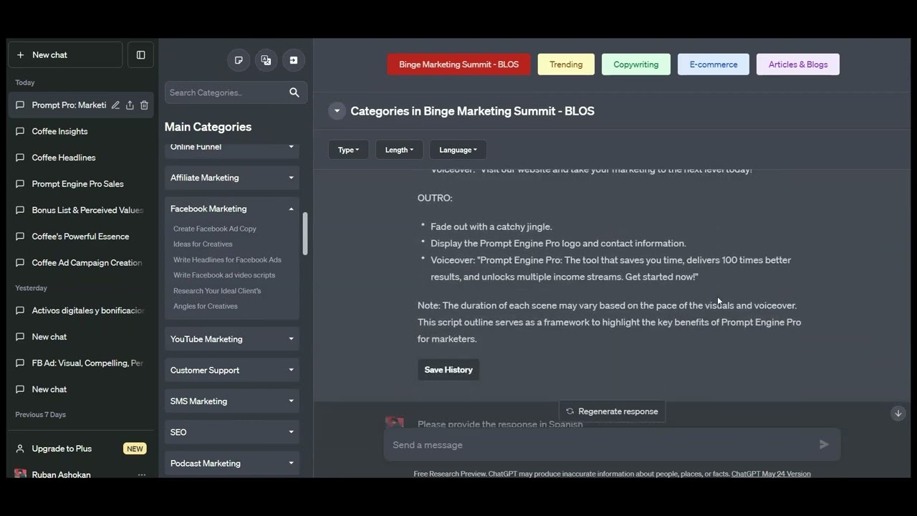Viewport: 917px width, 516px height.
Task: Select Write Facebook ad video scripts
Action: [224, 275]
